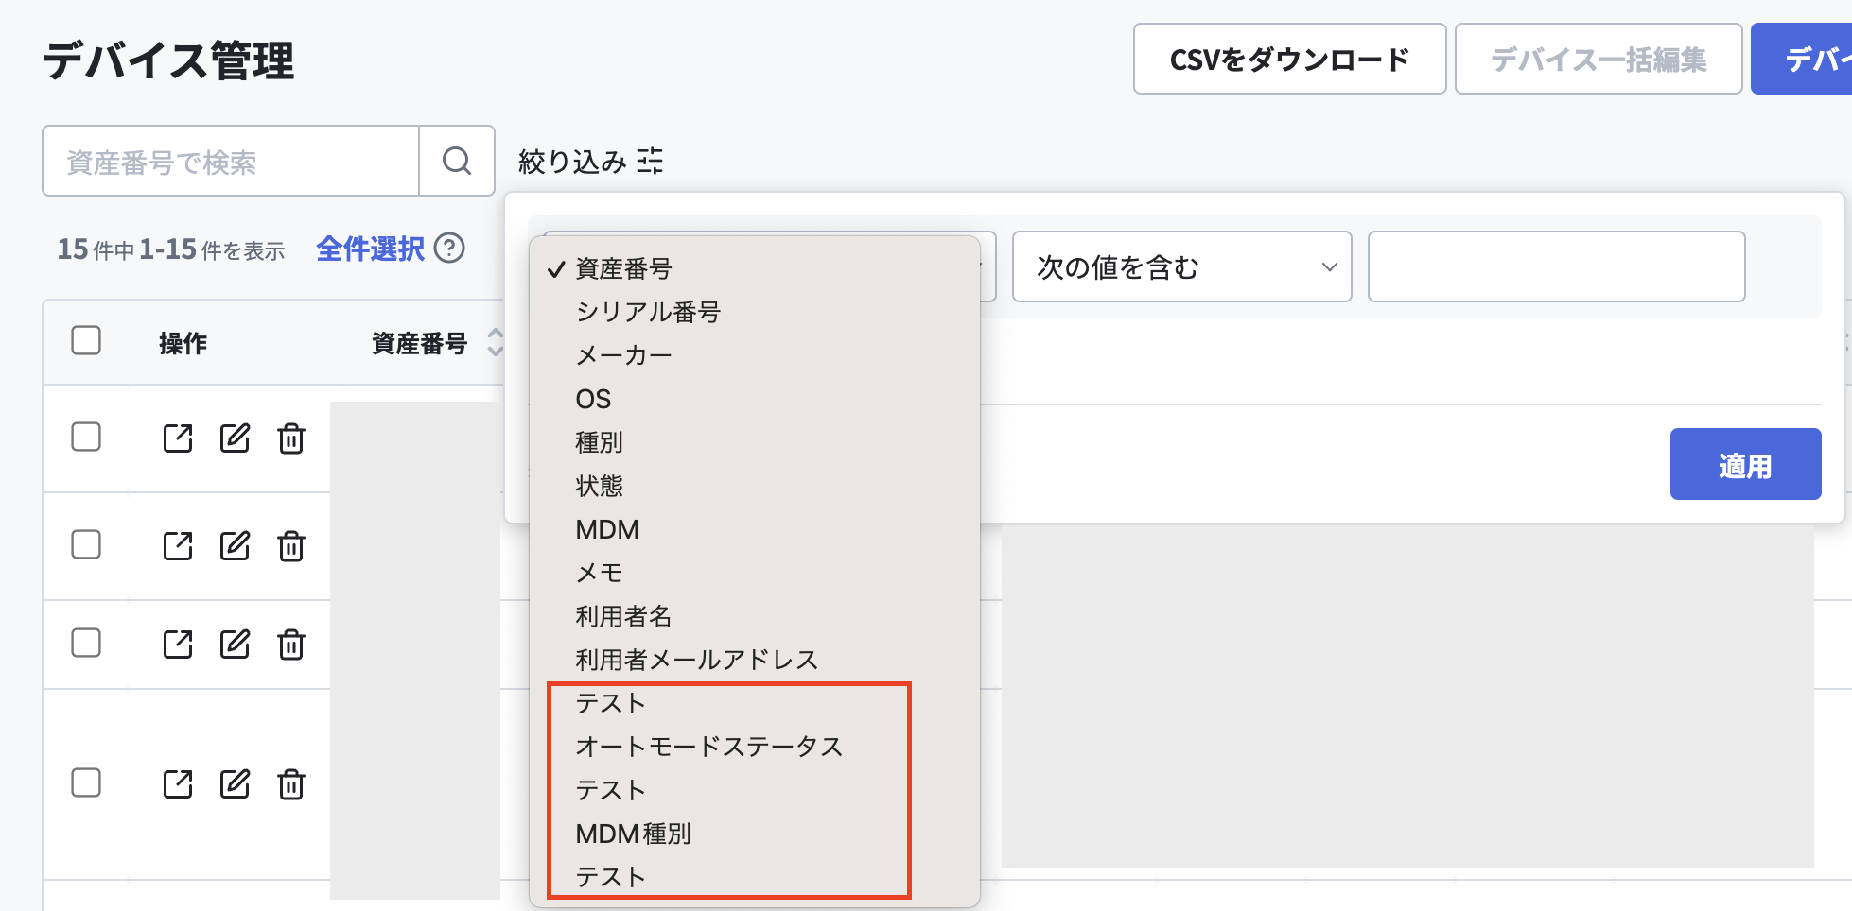
Task: Check the second row checkbox
Action: (x=86, y=544)
